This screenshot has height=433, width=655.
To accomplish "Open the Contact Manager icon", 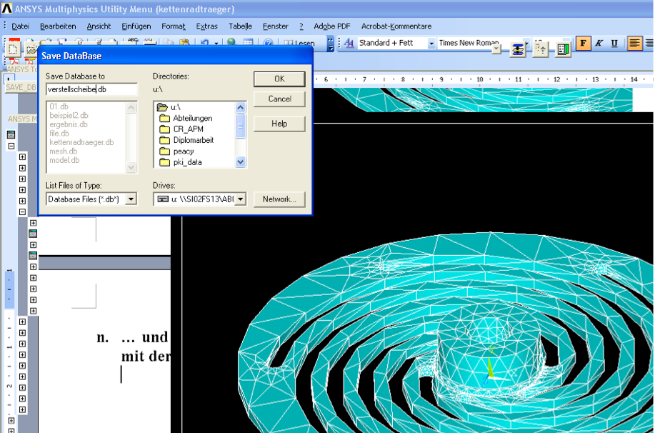I will 563,50.
